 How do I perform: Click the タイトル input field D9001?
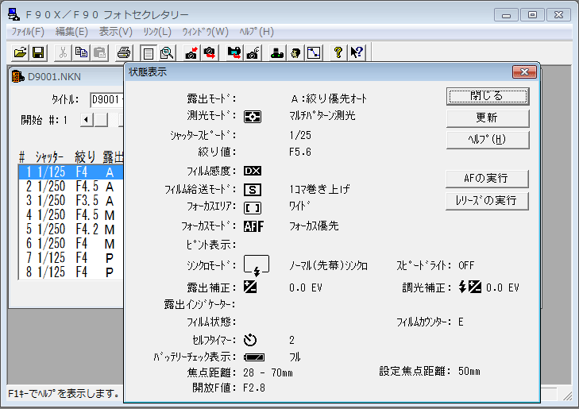107,100
